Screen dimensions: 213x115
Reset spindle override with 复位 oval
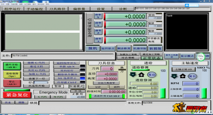(192, 76)
